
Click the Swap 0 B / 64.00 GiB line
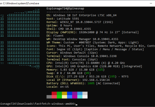(69, 73)
